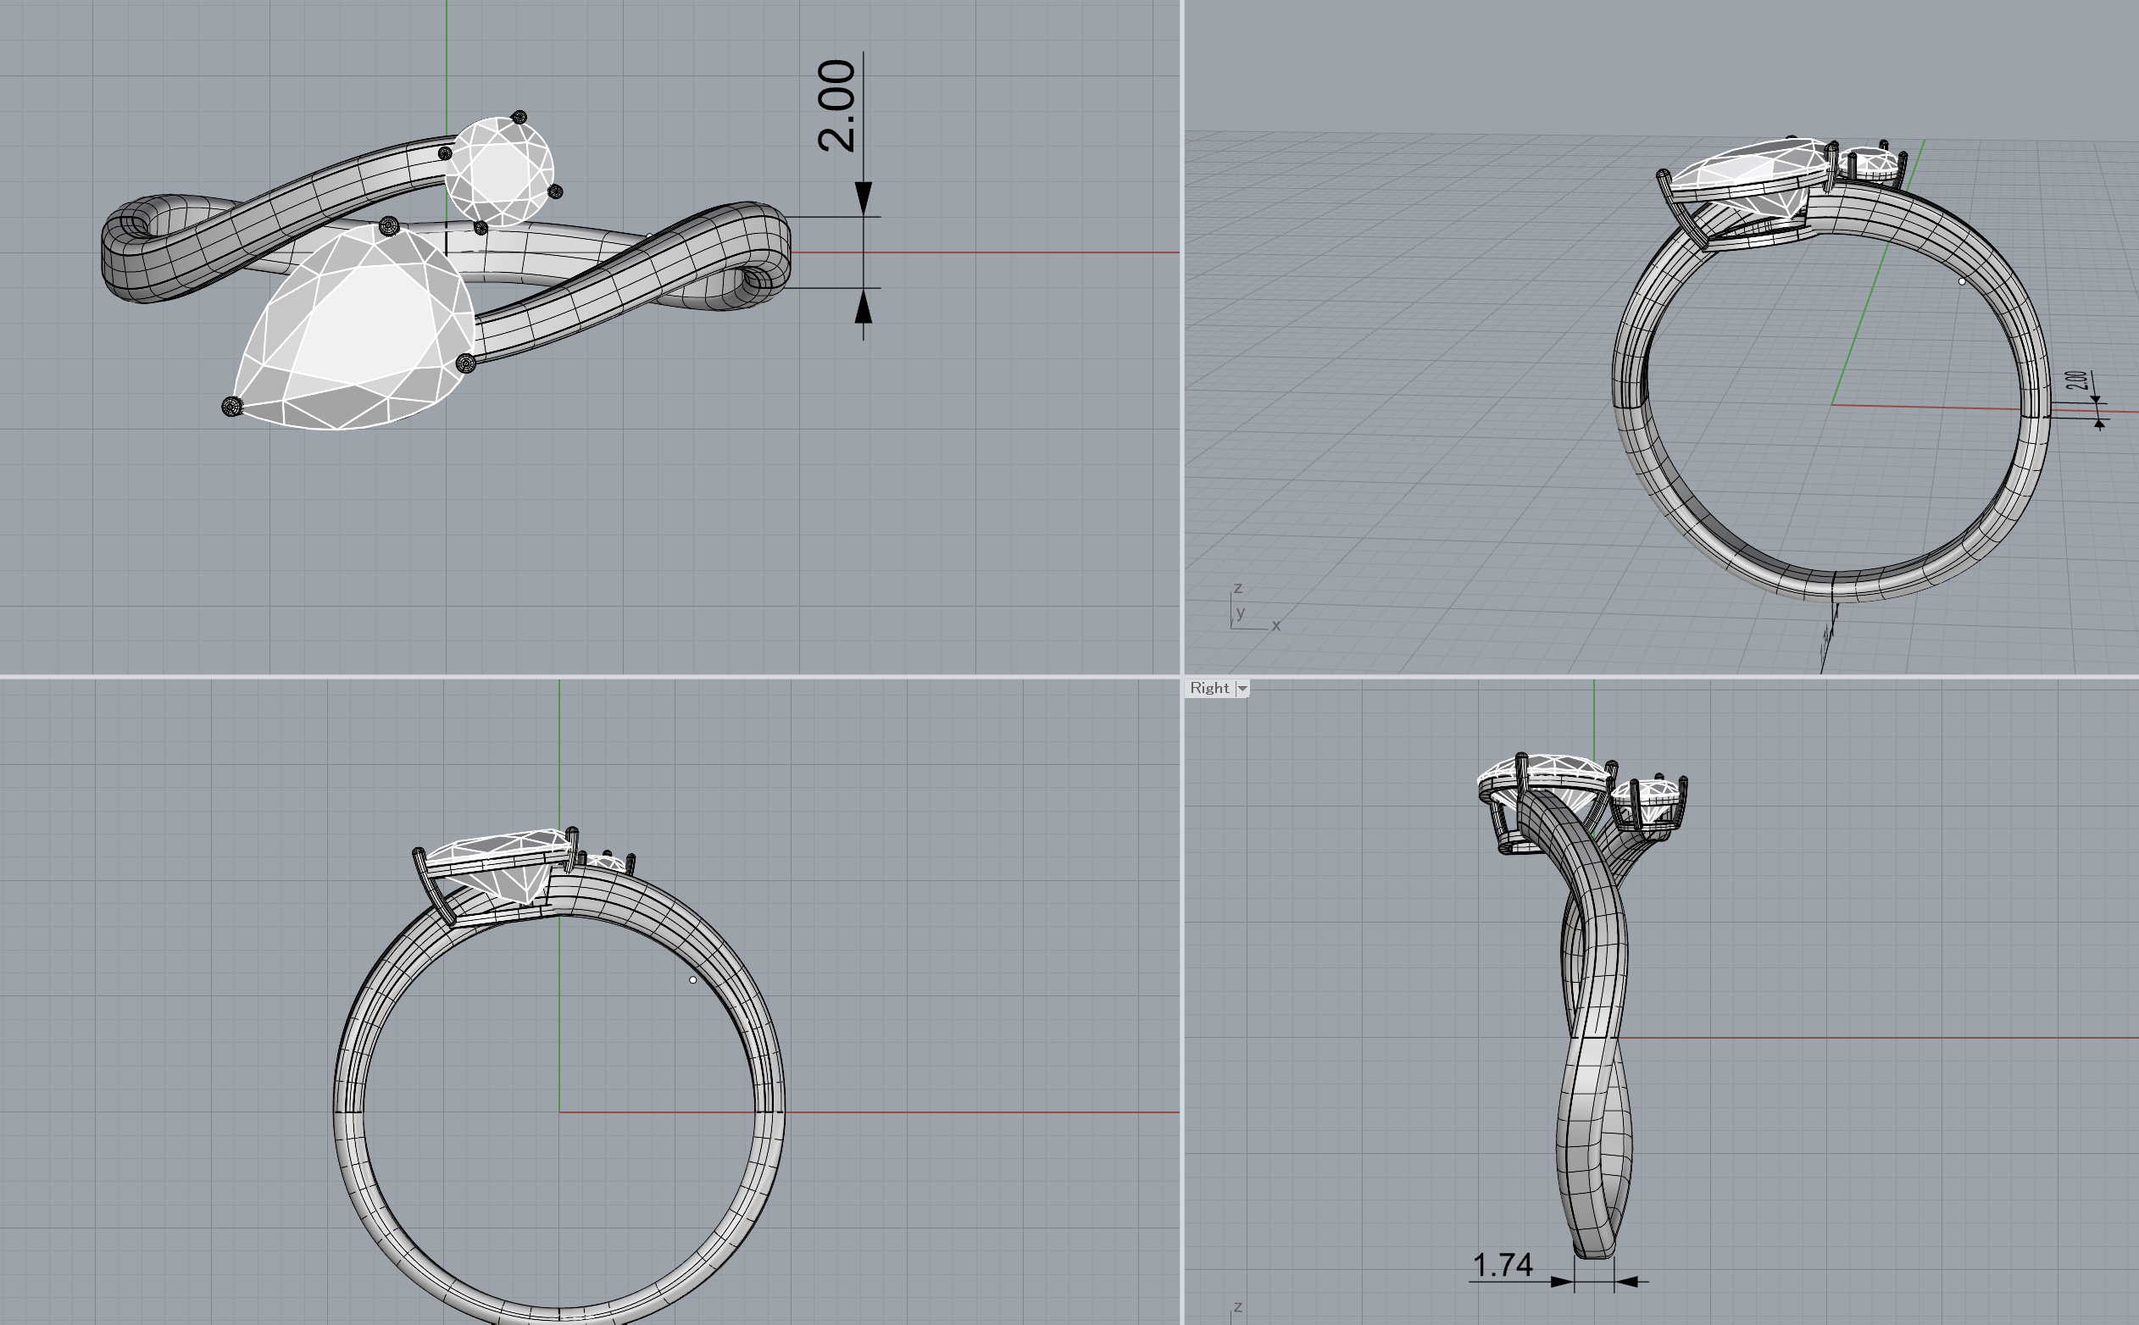Click the Perspective viewport world axes icon
Viewport: 2139px width, 1325px height.
1253,608
